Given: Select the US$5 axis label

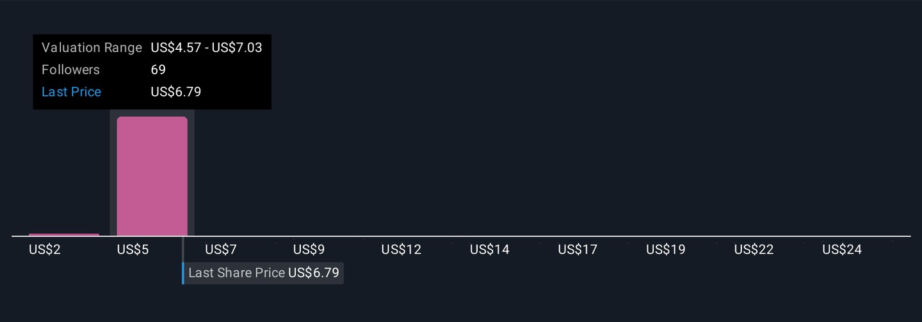Looking at the screenshot, I should [x=133, y=250].
